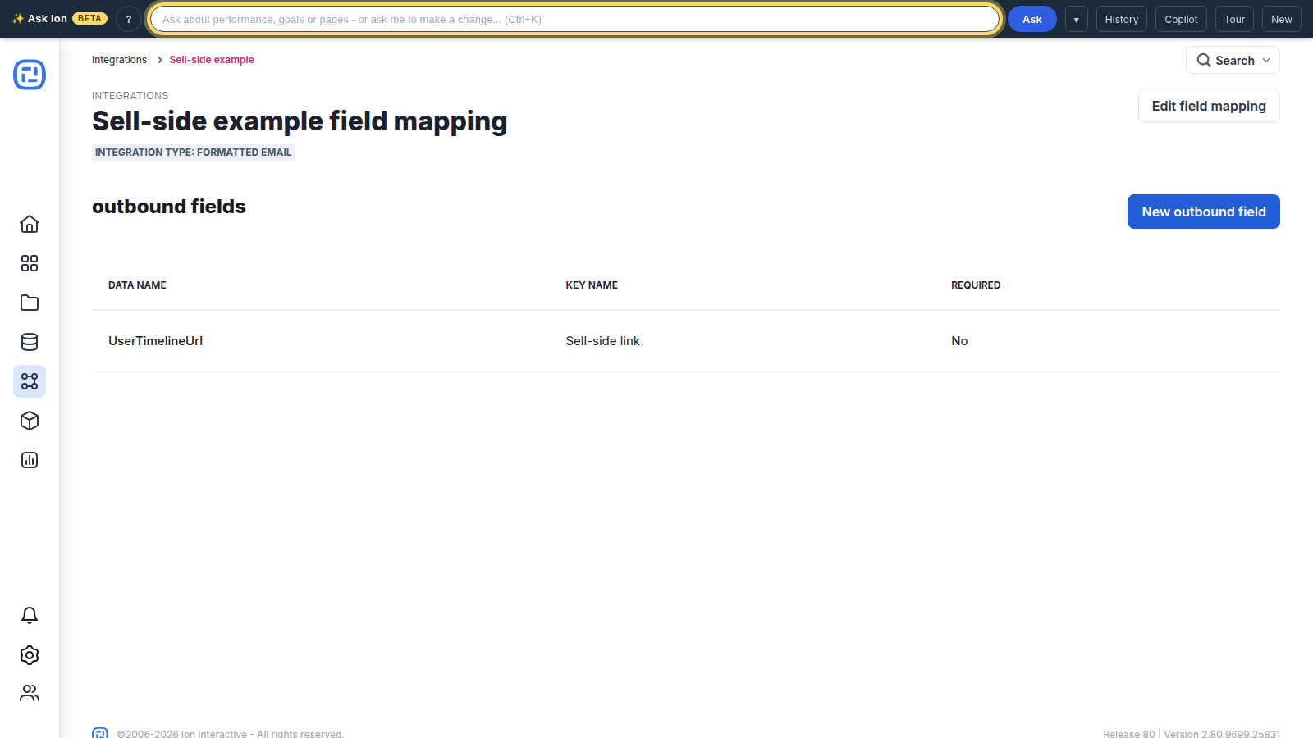Open the database sidebar icon

pos(30,342)
